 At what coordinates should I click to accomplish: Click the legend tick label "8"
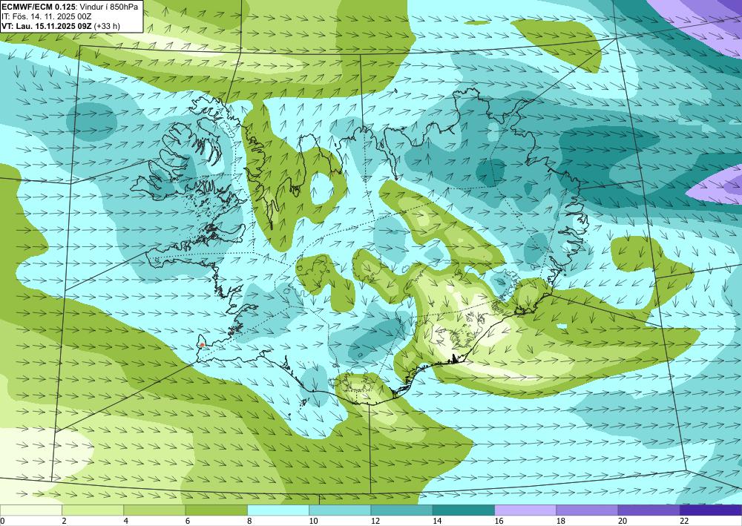(x=249, y=522)
